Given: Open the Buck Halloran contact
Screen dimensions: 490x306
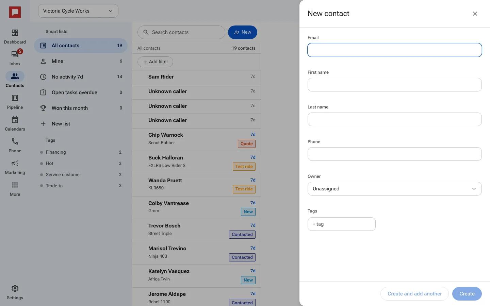Looking at the screenshot, I should click(x=196, y=163).
